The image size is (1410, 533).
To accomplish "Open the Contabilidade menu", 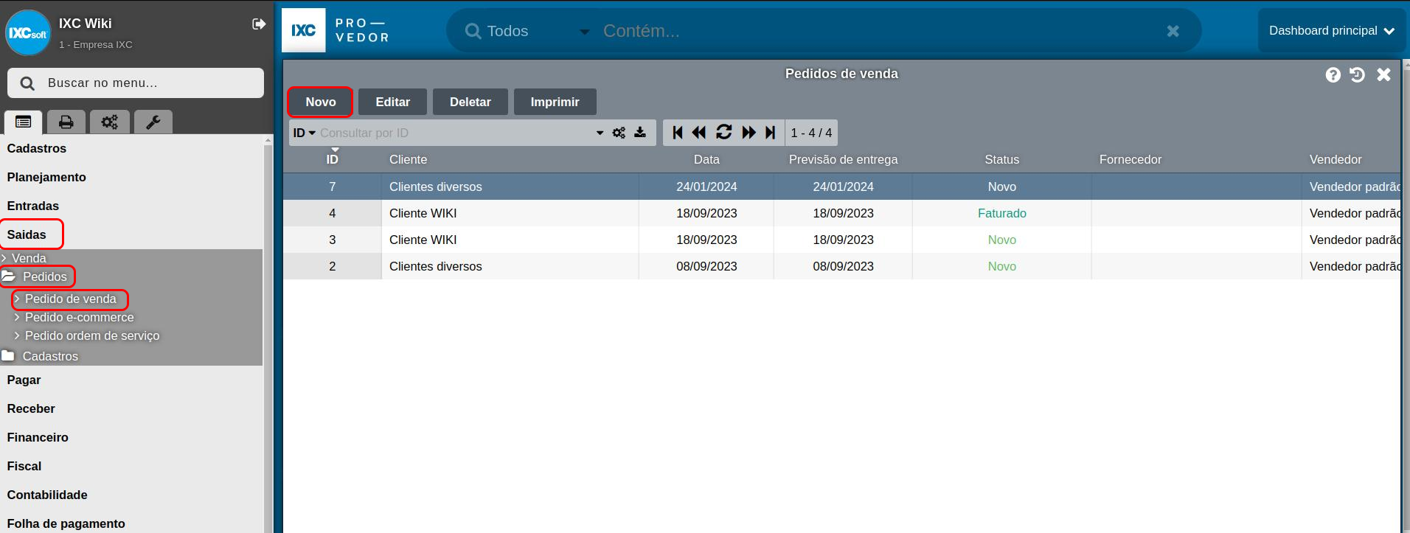I will tap(47, 495).
